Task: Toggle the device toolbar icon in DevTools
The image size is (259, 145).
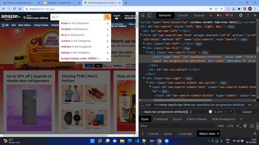Action: pos(149,15)
